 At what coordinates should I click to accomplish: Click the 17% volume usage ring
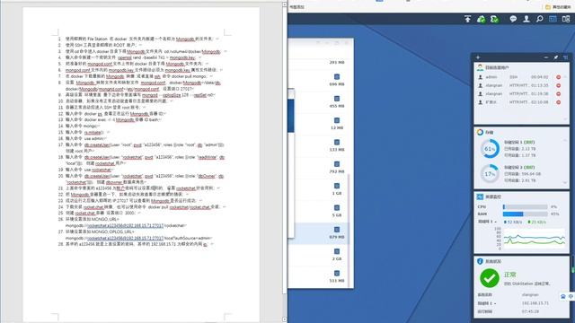(x=490, y=173)
